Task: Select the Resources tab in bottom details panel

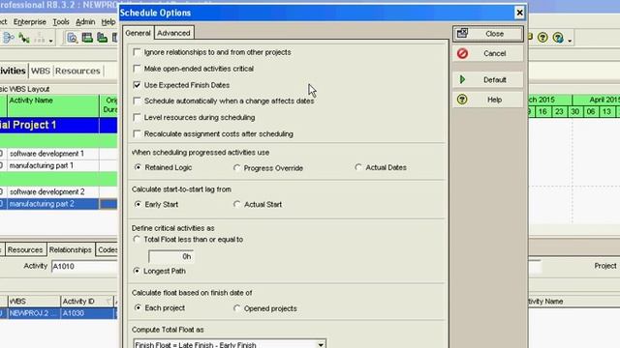Action: point(25,249)
